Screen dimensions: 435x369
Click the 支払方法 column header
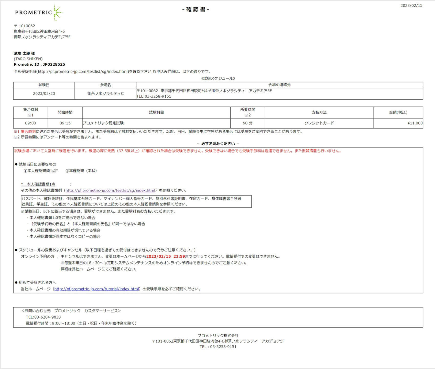(x=319, y=112)
